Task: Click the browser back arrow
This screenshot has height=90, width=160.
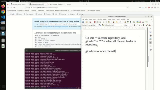Action: coord(8,8)
